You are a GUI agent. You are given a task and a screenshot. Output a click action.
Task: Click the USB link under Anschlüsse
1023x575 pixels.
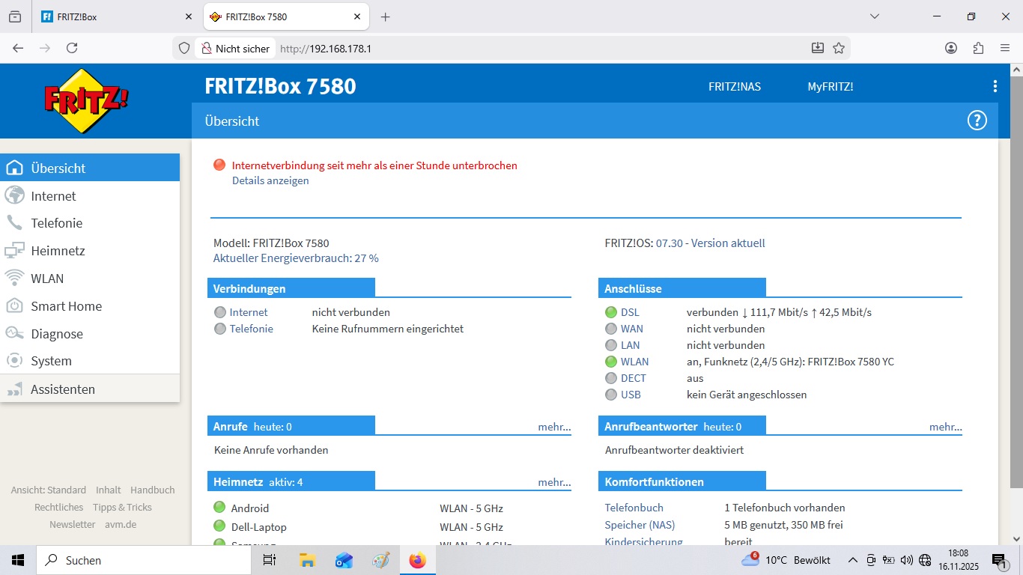tap(631, 395)
